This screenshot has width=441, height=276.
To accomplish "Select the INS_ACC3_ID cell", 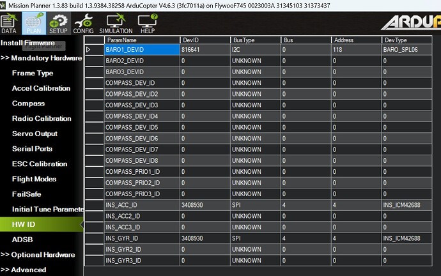I will (x=142, y=227).
